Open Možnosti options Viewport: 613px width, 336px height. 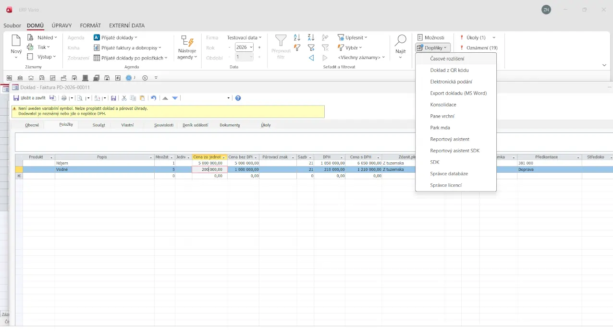431,37
